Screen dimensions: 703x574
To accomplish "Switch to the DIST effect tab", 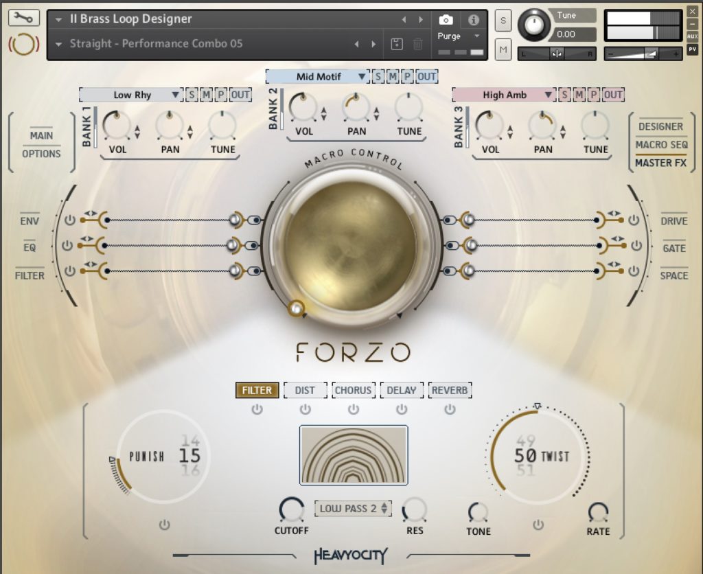I will pos(305,390).
